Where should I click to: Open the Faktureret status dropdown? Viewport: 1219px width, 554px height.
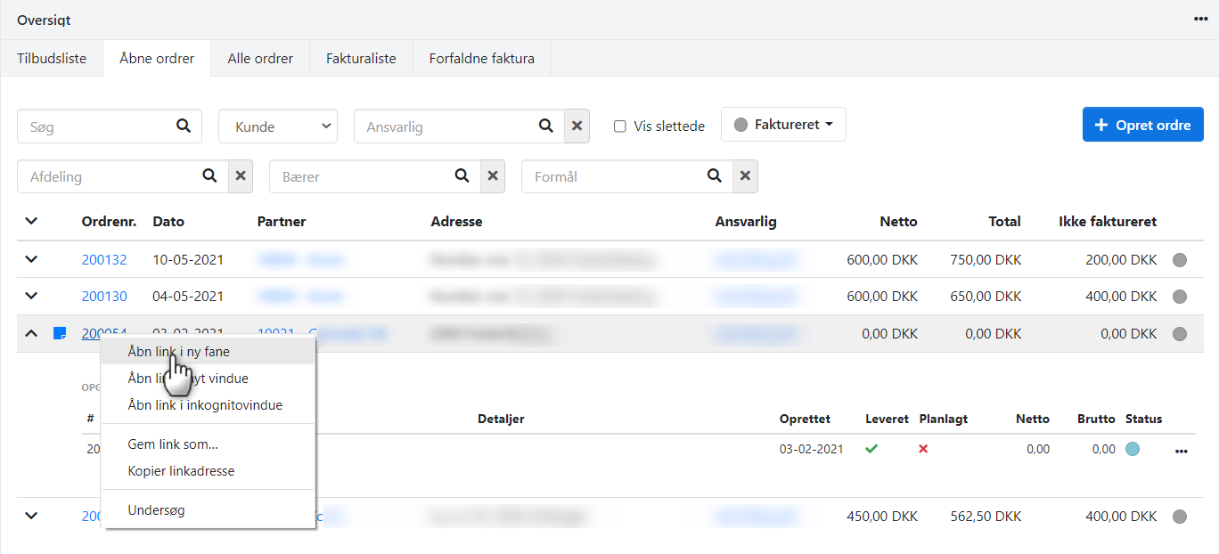coord(783,125)
